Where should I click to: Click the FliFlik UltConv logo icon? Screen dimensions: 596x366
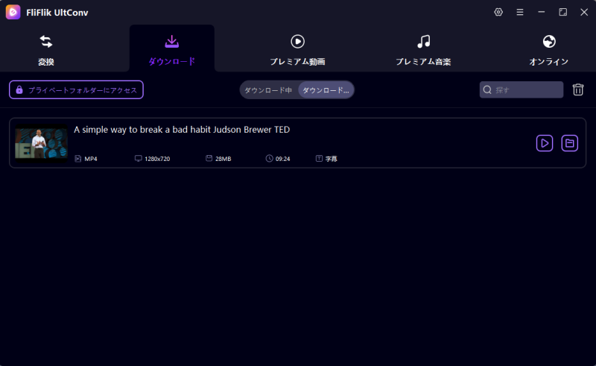point(13,12)
